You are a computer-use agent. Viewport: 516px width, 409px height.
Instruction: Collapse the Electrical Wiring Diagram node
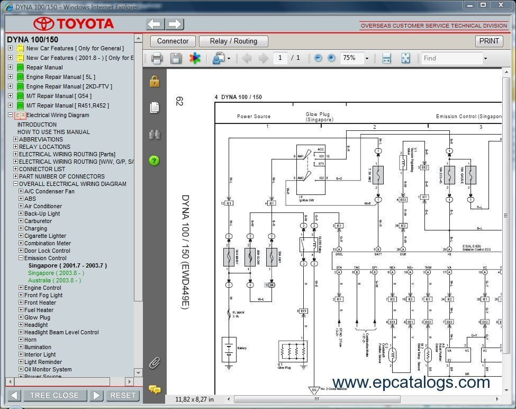[10, 115]
